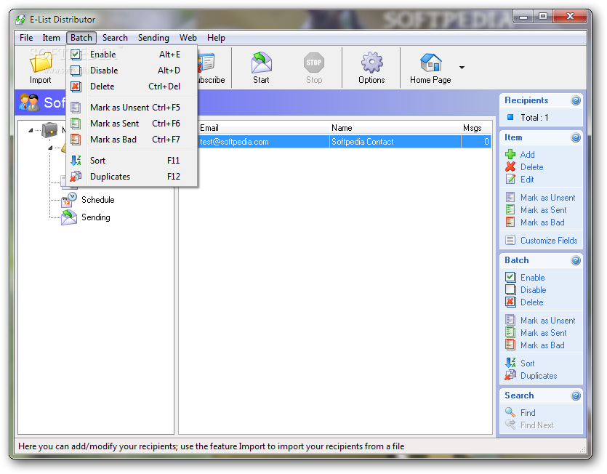Viewport: 607px width, 474px height.
Task: Open the Home Page dropdown arrow
Action: click(462, 68)
